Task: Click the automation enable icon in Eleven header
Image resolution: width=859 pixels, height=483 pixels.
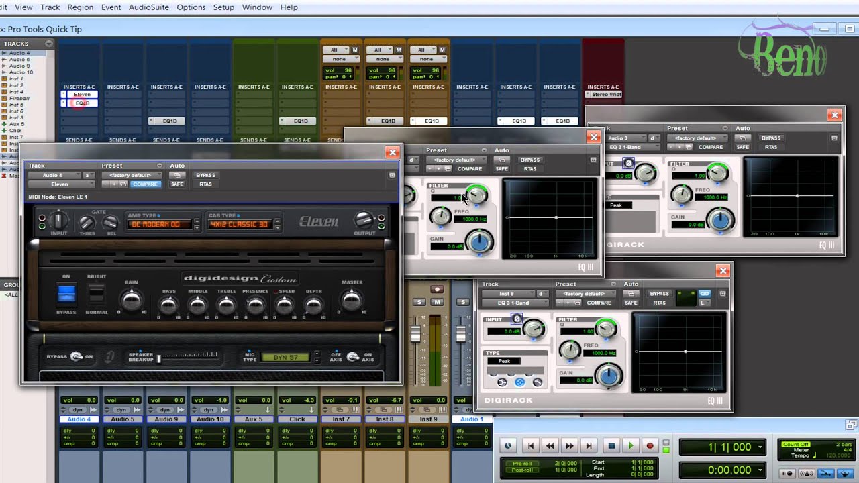Action: pos(177,175)
